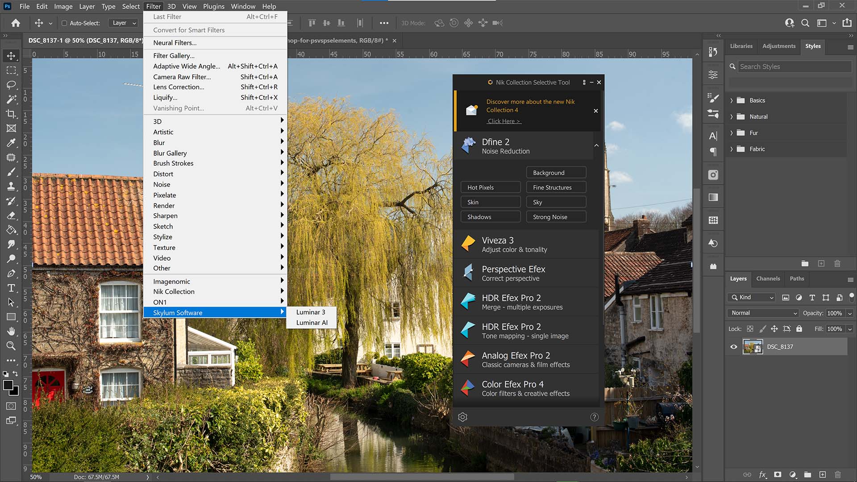The width and height of the screenshot is (857, 482).
Task: Open the Auto-Select Layer dropdown
Action: pos(124,23)
